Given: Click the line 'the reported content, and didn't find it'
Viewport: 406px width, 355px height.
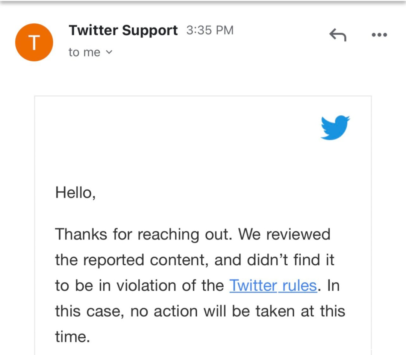Looking at the screenshot, I should click(x=195, y=260).
